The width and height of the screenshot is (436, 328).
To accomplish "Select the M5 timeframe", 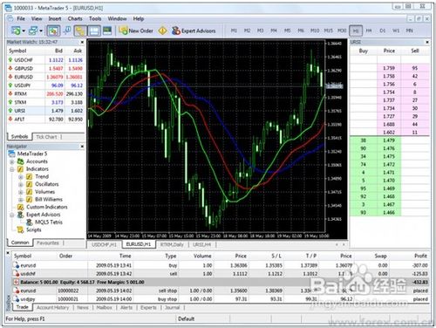I will coord(288,31).
